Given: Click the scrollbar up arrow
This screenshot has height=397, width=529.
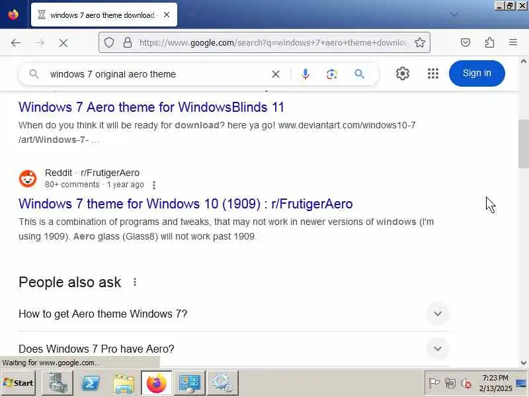Looking at the screenshot, I should 523,62.
